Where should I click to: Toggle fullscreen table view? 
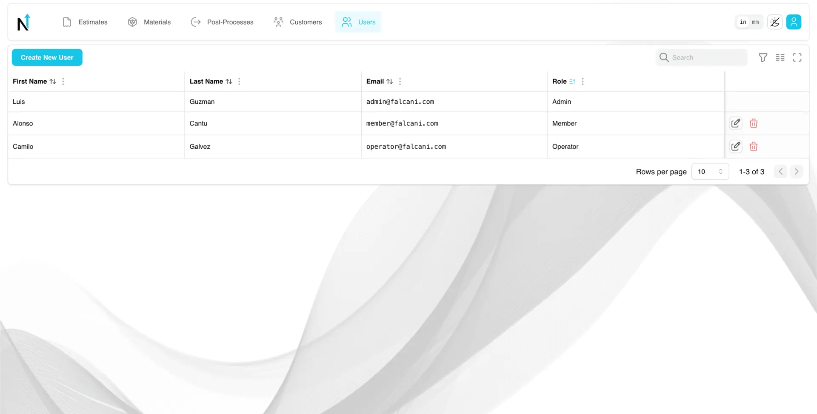click(797, 57)
